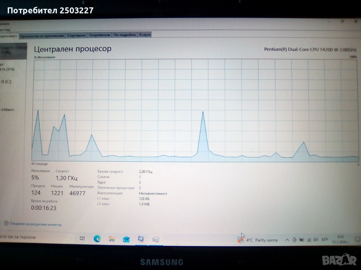Click the Несъвместимост virtualization value
This screenshot has width=361, height=270.
click(x=153, y=193)
